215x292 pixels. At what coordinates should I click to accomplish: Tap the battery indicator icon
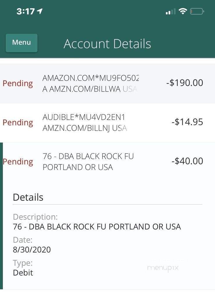(x=197, y=11)
